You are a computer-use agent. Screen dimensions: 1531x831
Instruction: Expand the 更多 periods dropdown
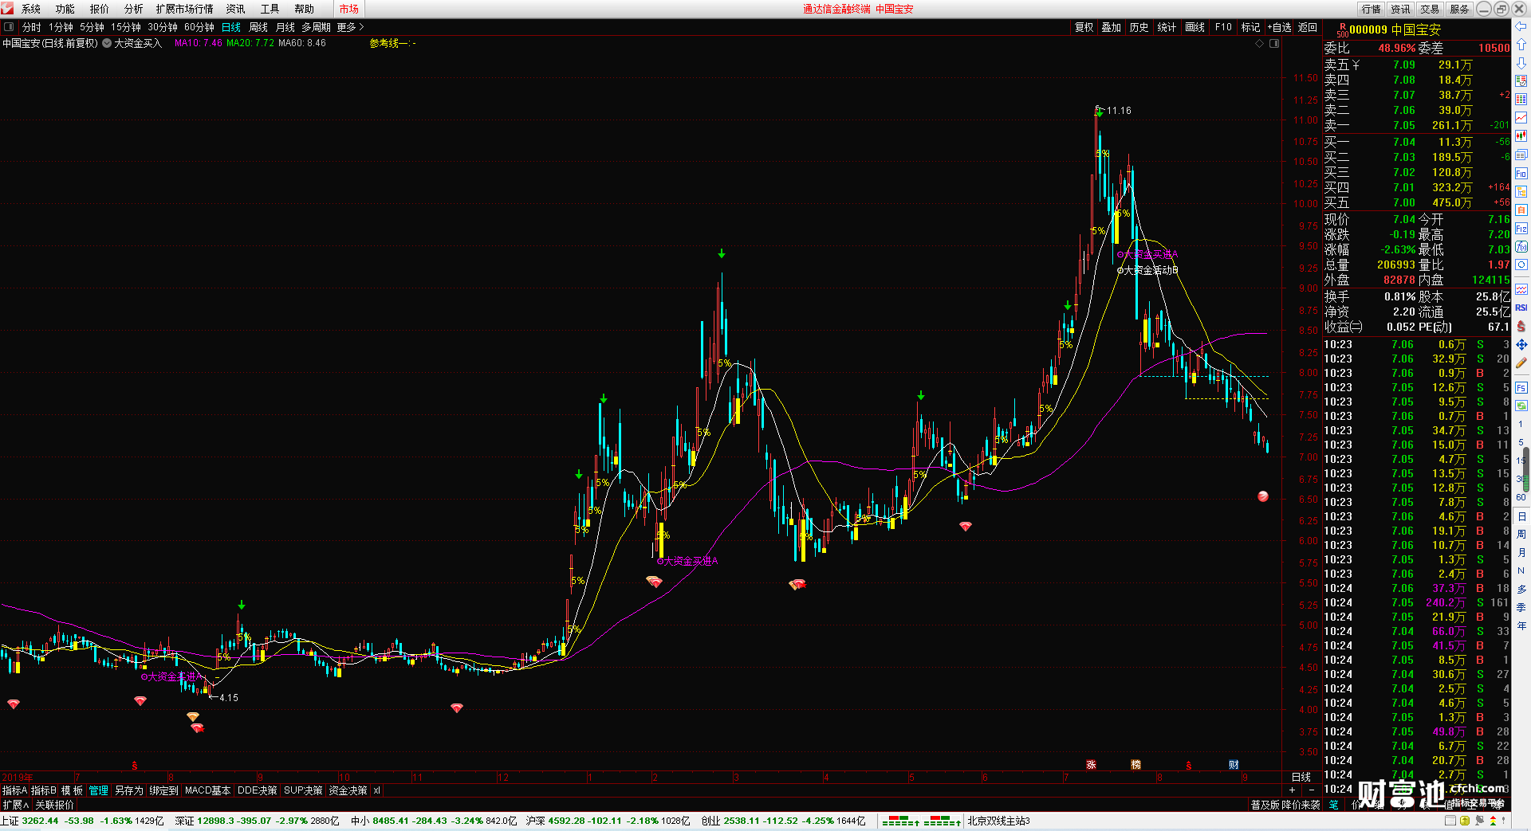tap(350, 27)
